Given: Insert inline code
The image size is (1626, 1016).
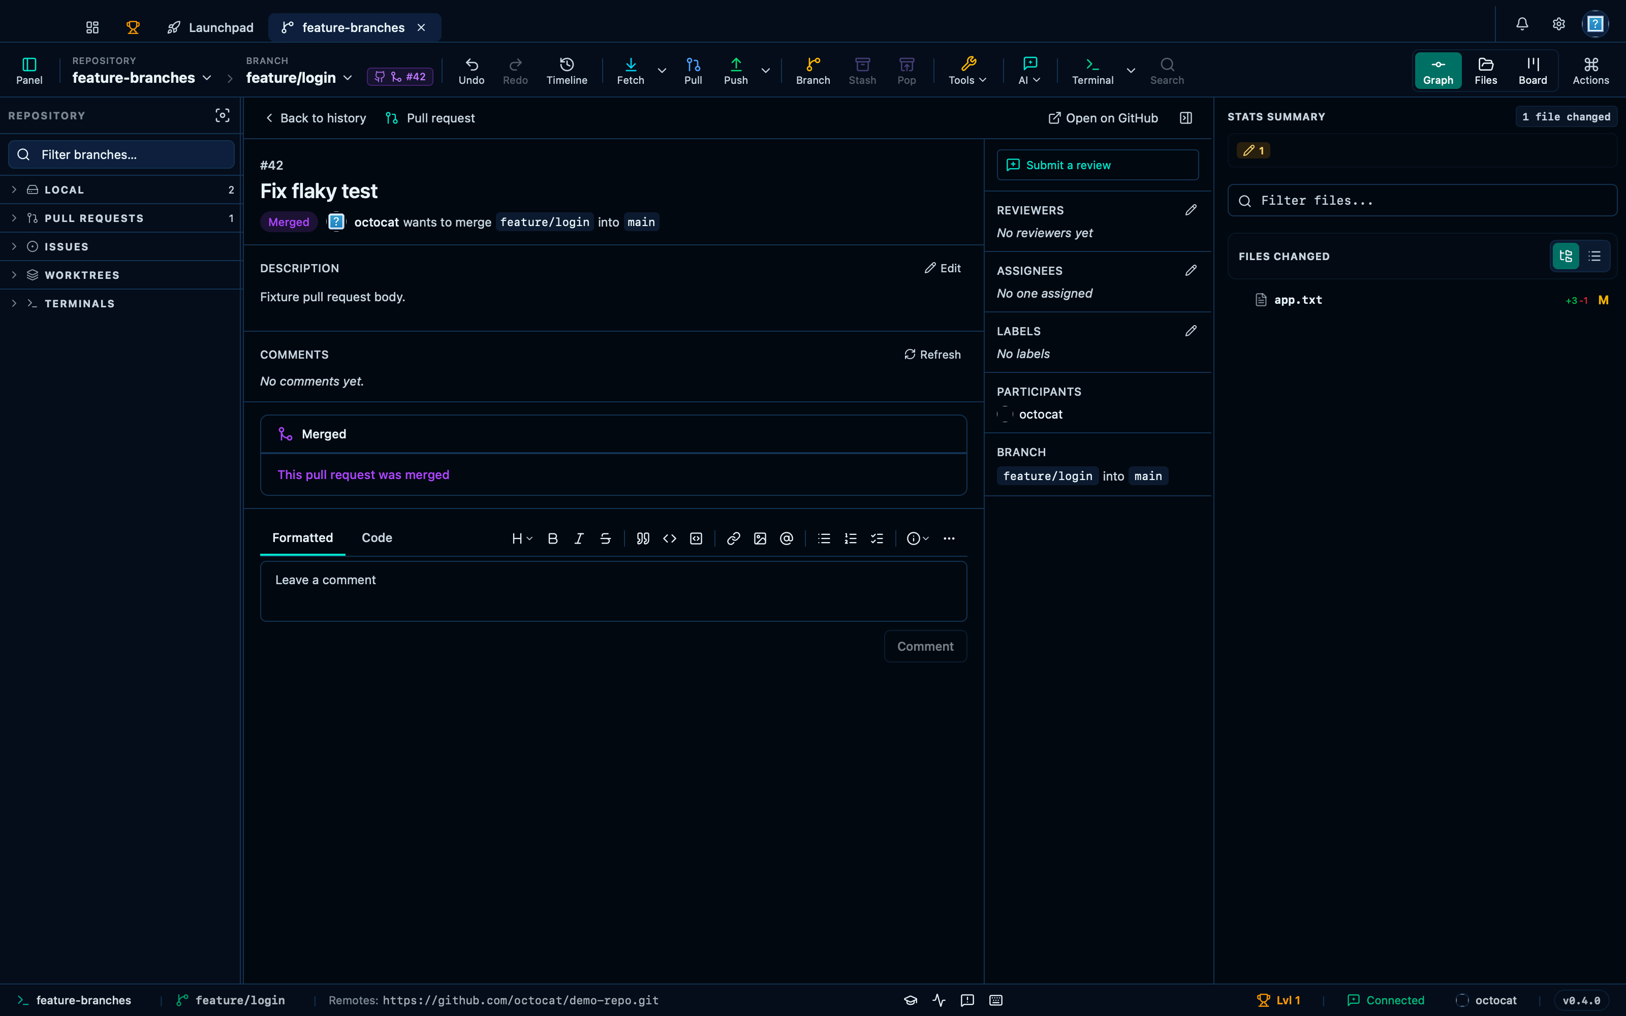Looking at the screenshot, I should tap(669, 538).
